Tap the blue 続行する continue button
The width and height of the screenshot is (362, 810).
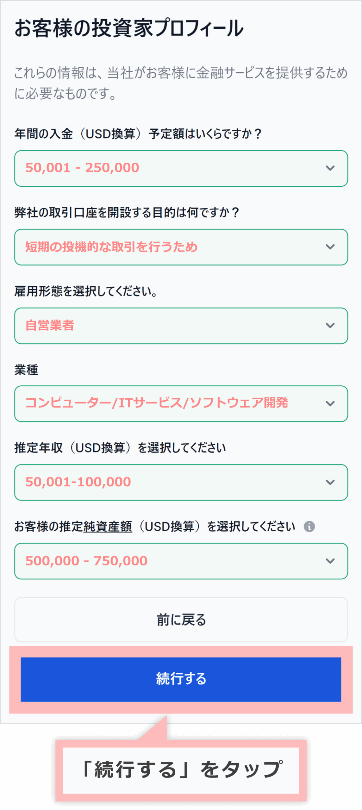tap(181, 679)
